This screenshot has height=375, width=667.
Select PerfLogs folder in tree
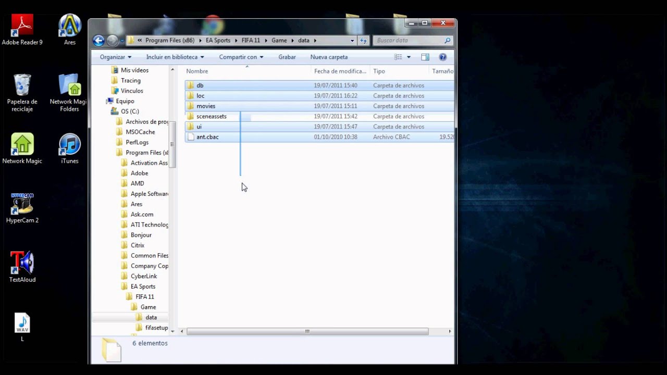pyautogui.click(x=137, y=142)
